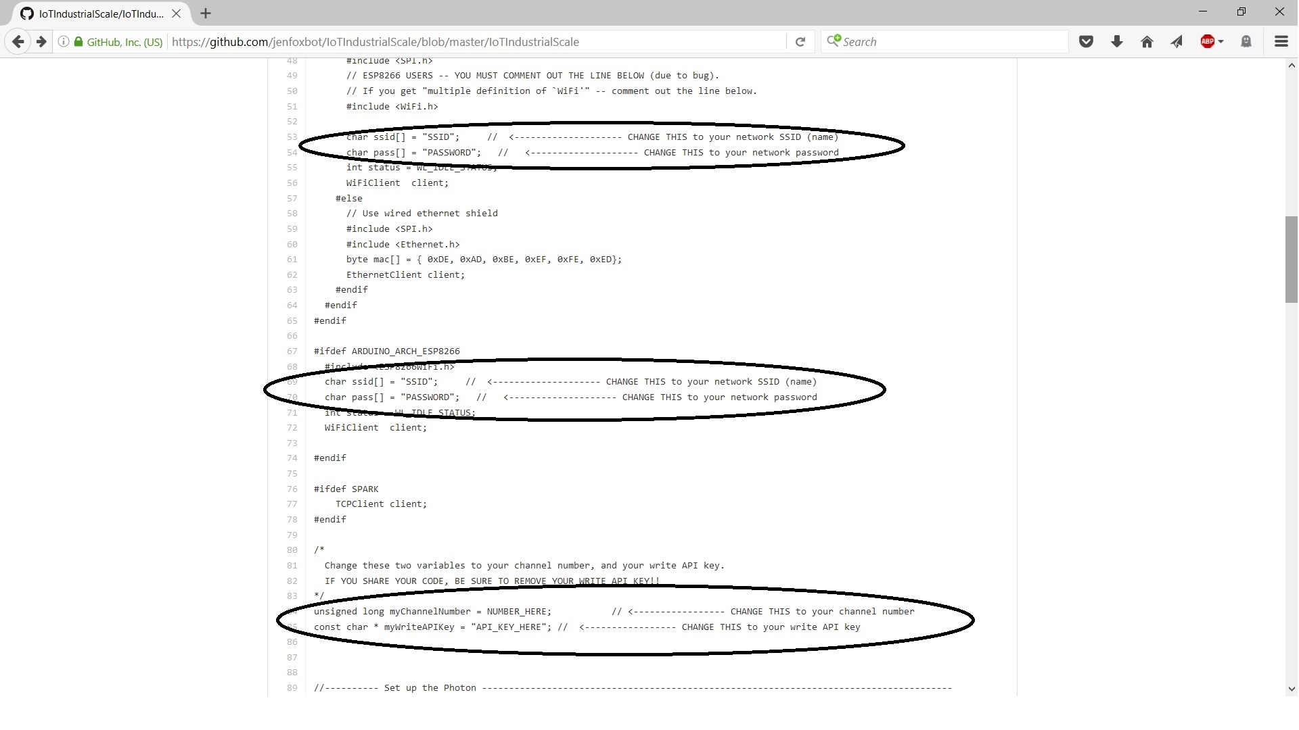Click the page reload refresh icon
The image size is (1299, 730).
[x=800, y=41]
